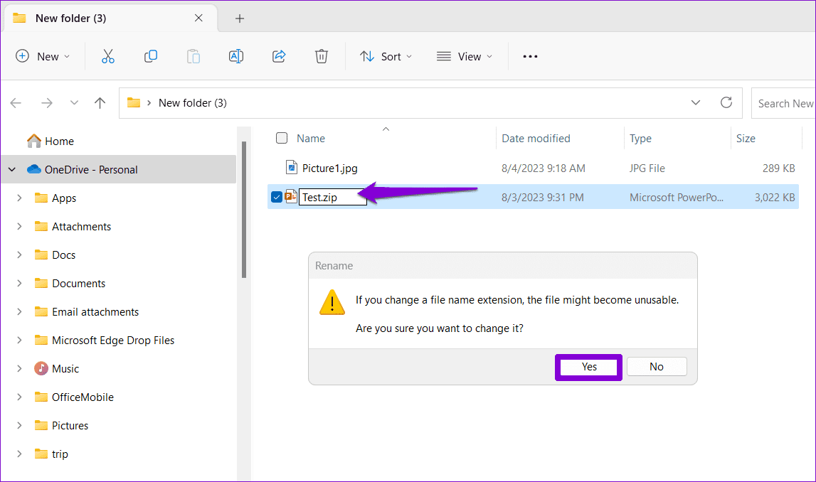Click the Delete trash icon
Screen dimensions: 816x482
(321, 55)
